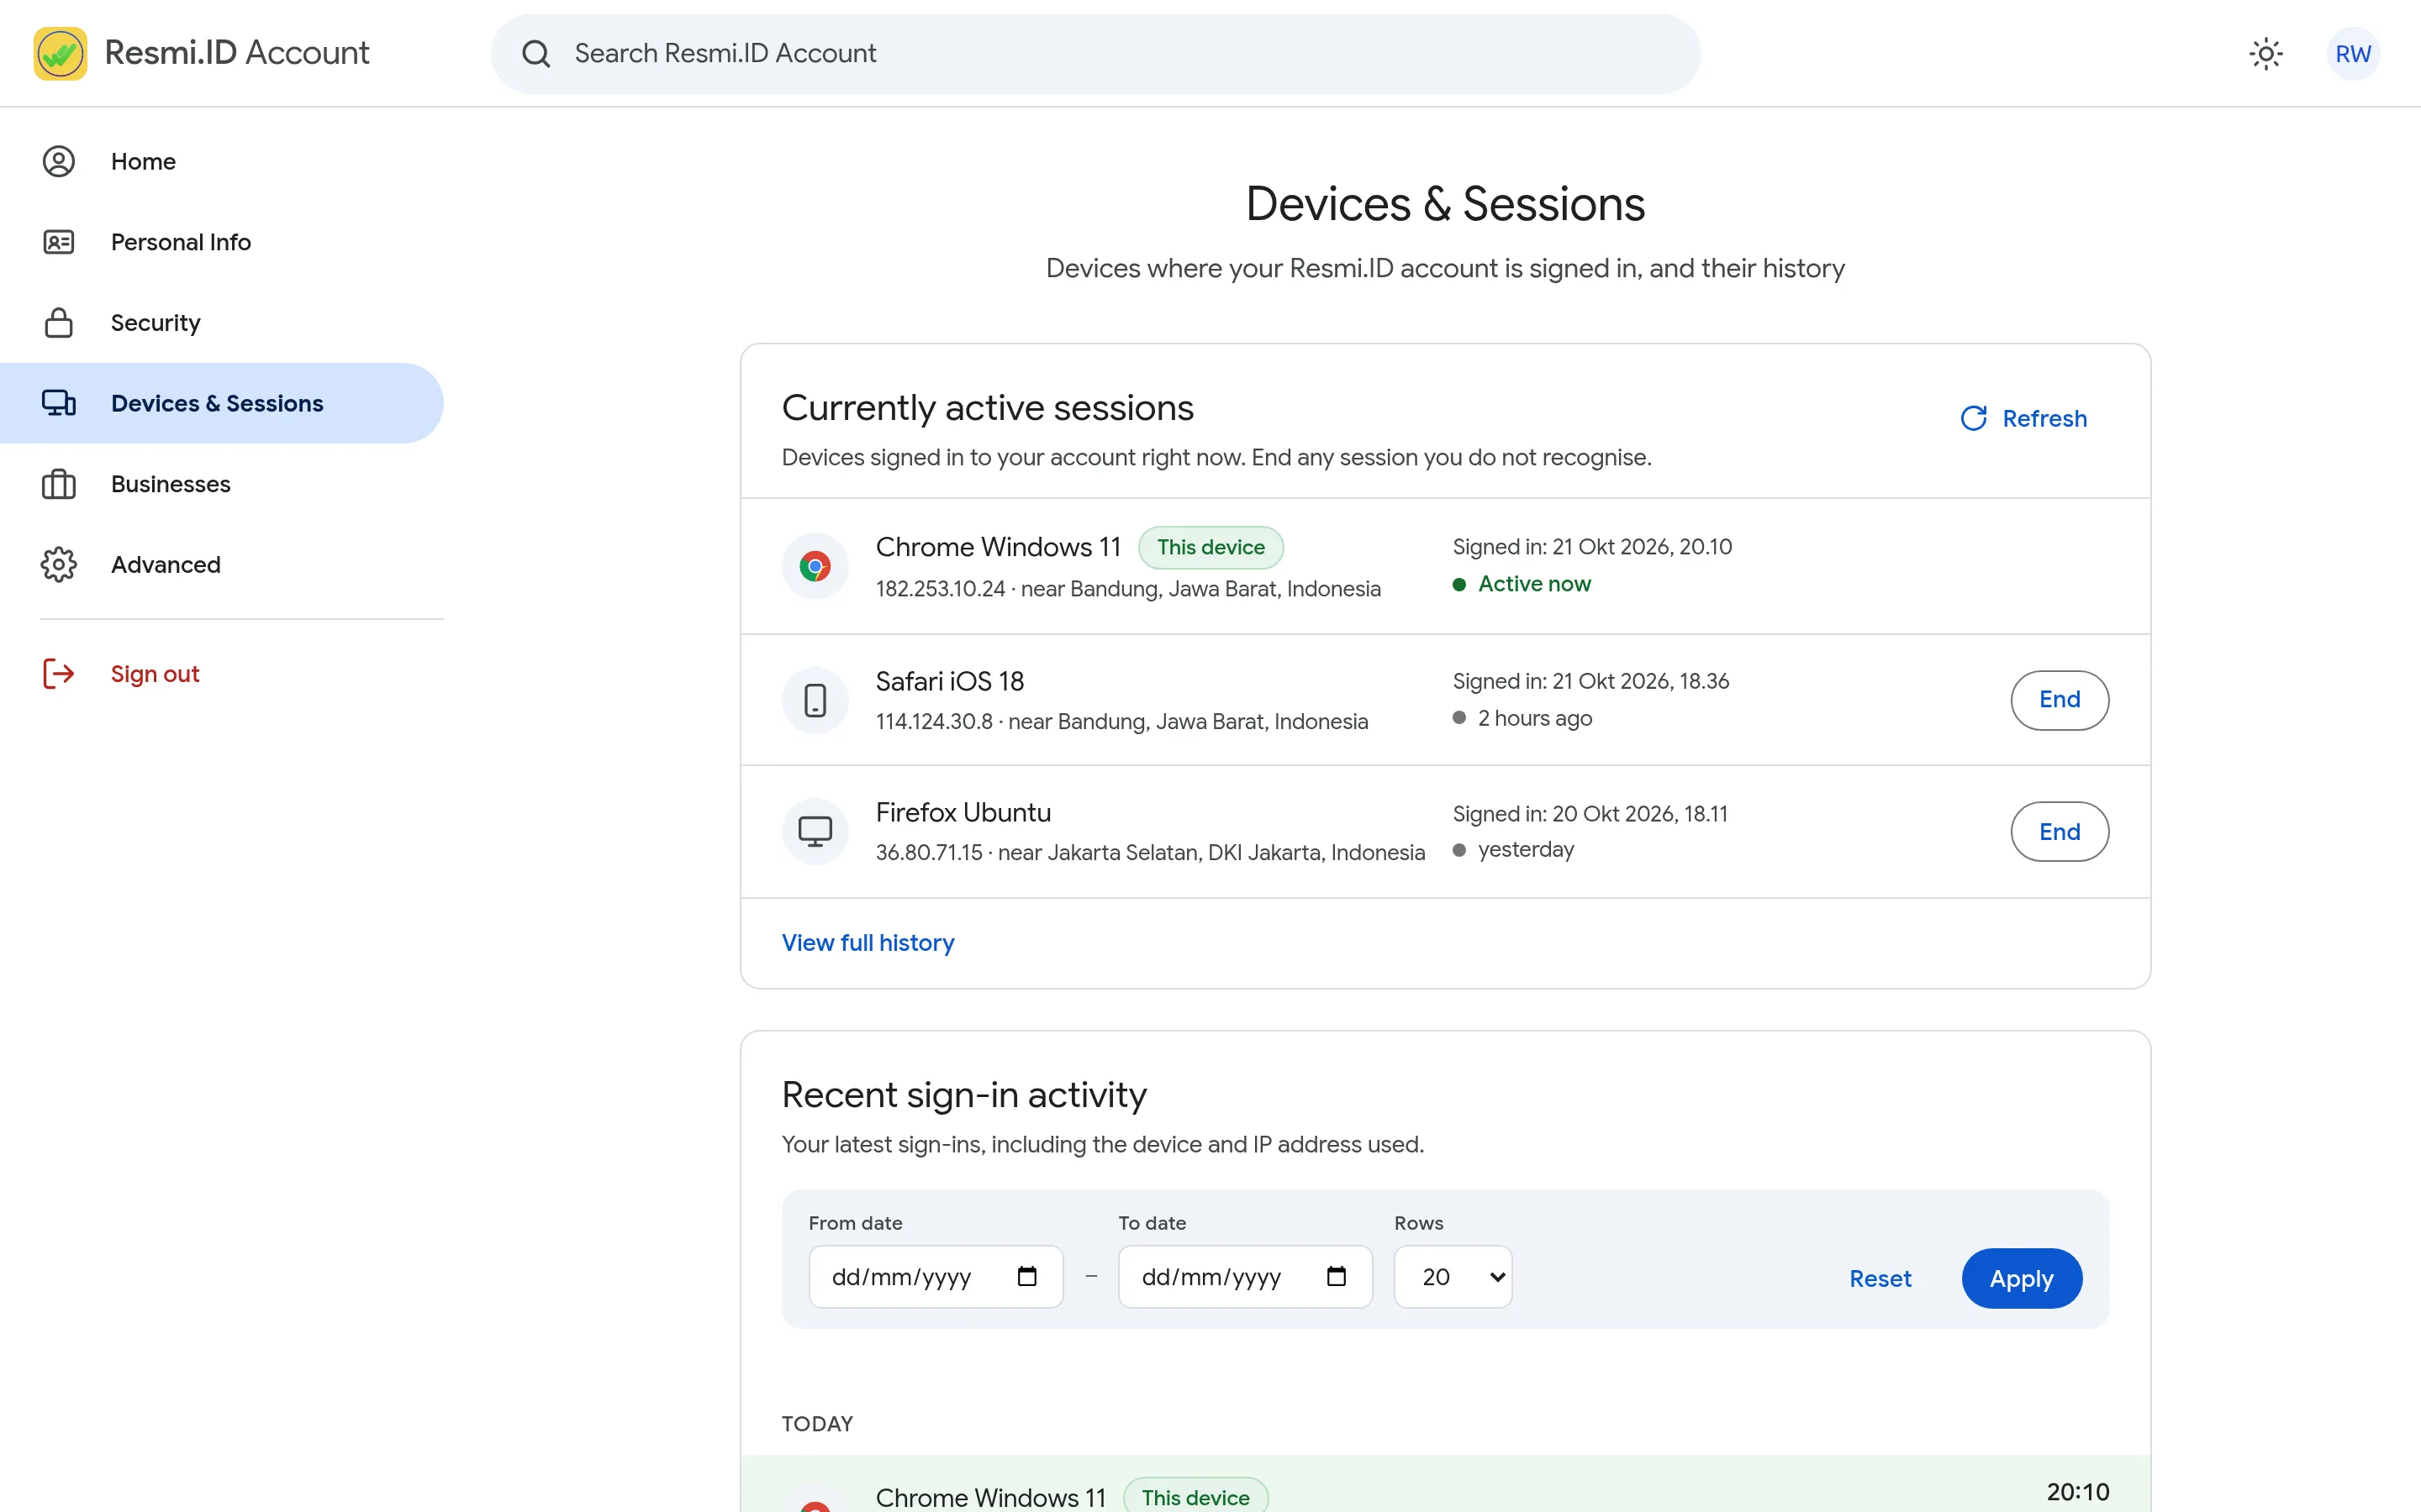The image size is (2421, 1512).
Task: Open Security section
Action: (x=222, y=322)
